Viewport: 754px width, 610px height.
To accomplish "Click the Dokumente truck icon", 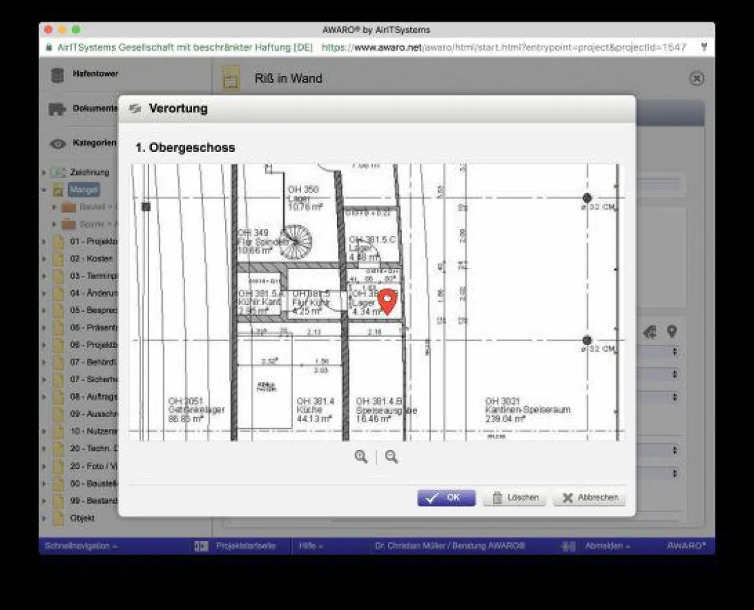I will pos(58,109).
